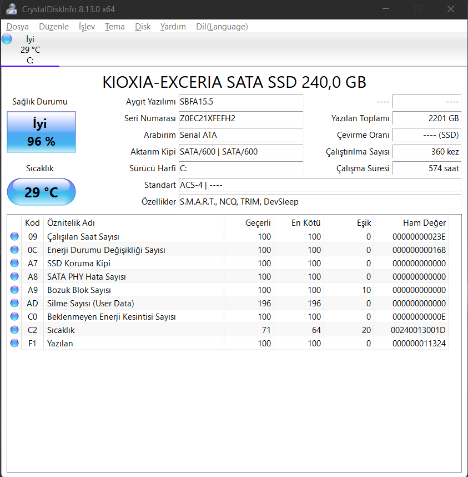Click the status orb for Bozuk Blok Sayısı
468x477 pixels.
tap(14, 290)
